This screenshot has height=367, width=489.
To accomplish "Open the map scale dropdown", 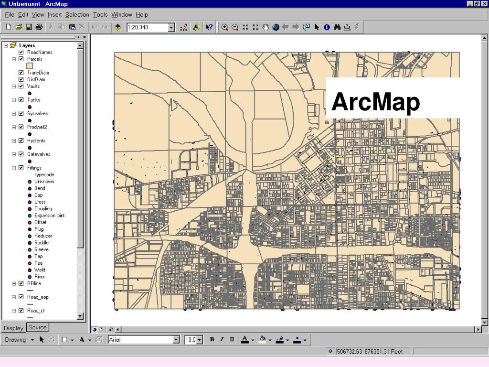I will 171,27.
